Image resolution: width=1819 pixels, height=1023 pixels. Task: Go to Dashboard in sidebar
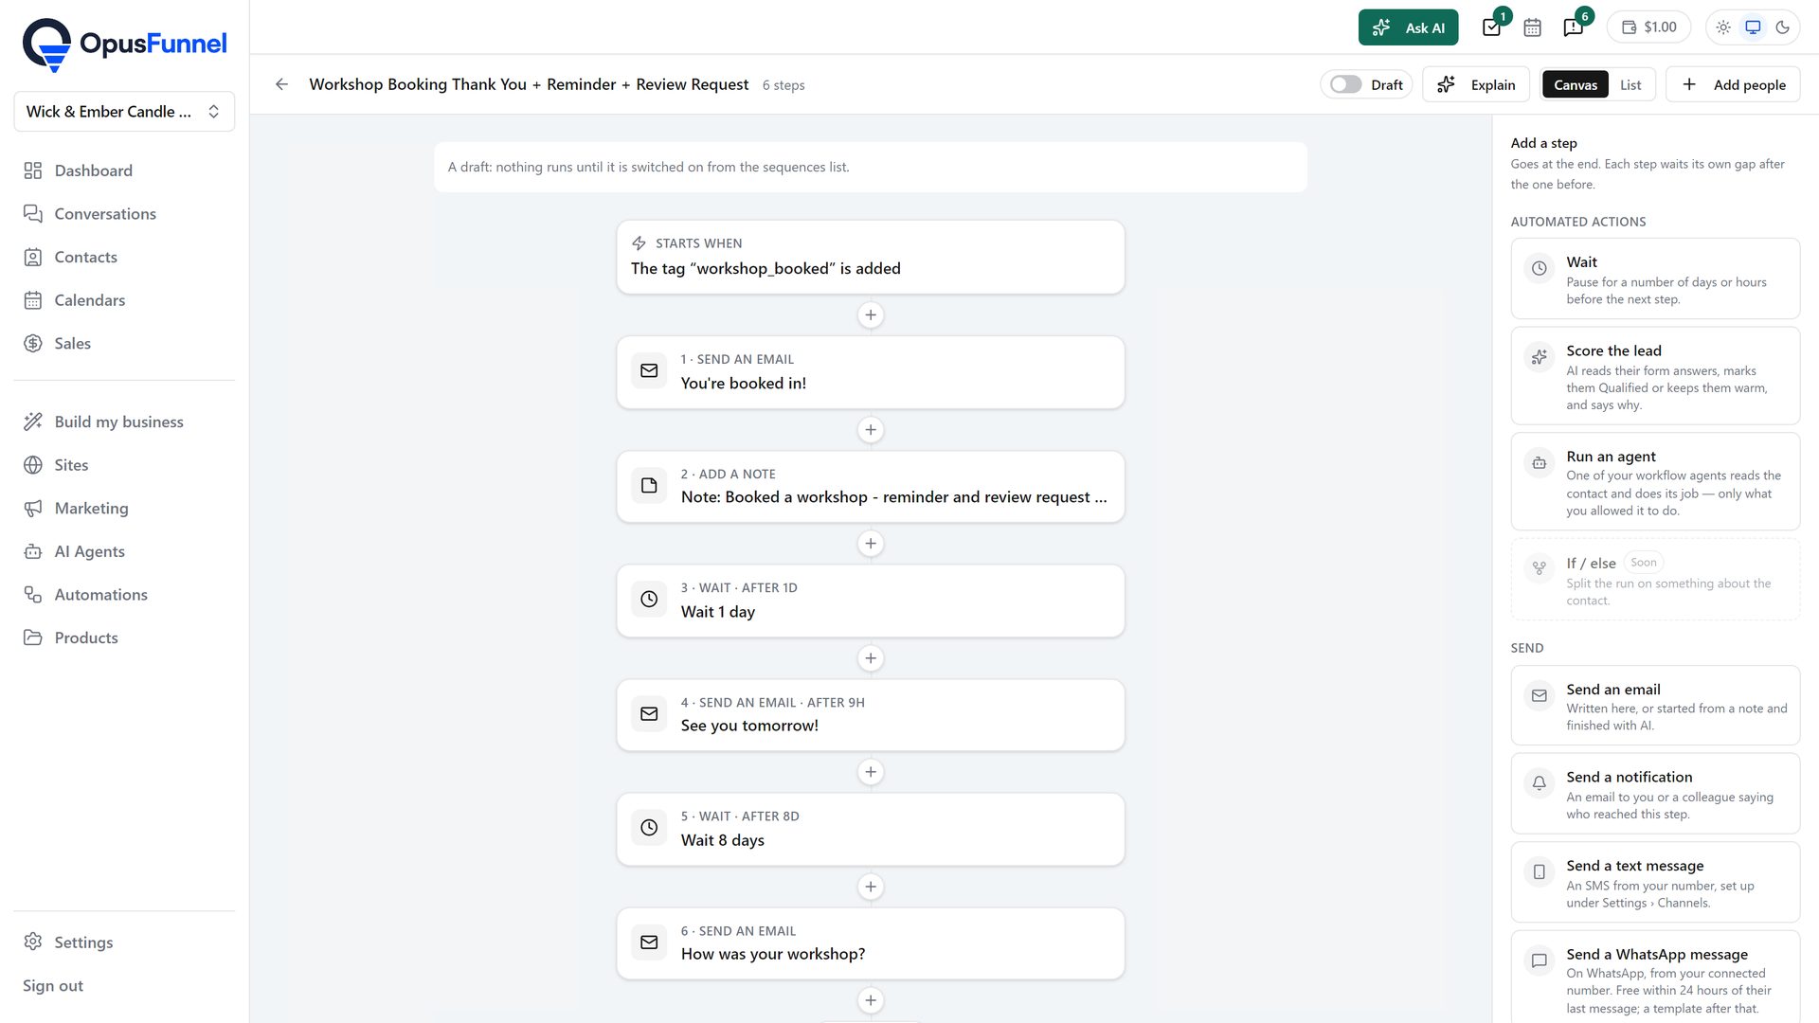click(124, 170)
